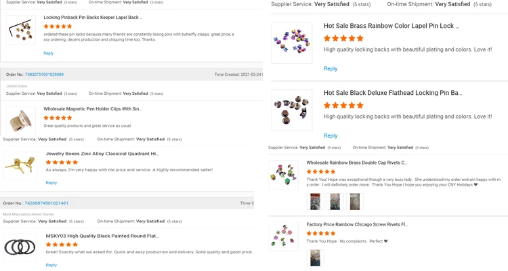This screenshot has height=271, width=508.
Task: Click the Locking Pinback product thumbnail
Action: coord(21,30)
